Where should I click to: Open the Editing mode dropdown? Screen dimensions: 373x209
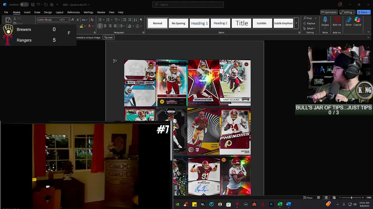tap(347, 12)
